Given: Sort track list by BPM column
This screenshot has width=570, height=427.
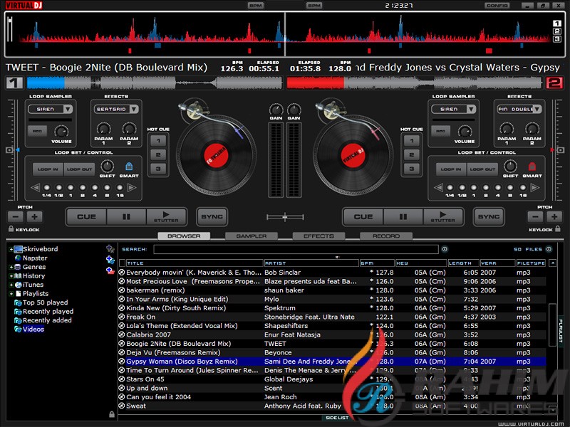Looking at the screenshot, I should pos(377,263).
